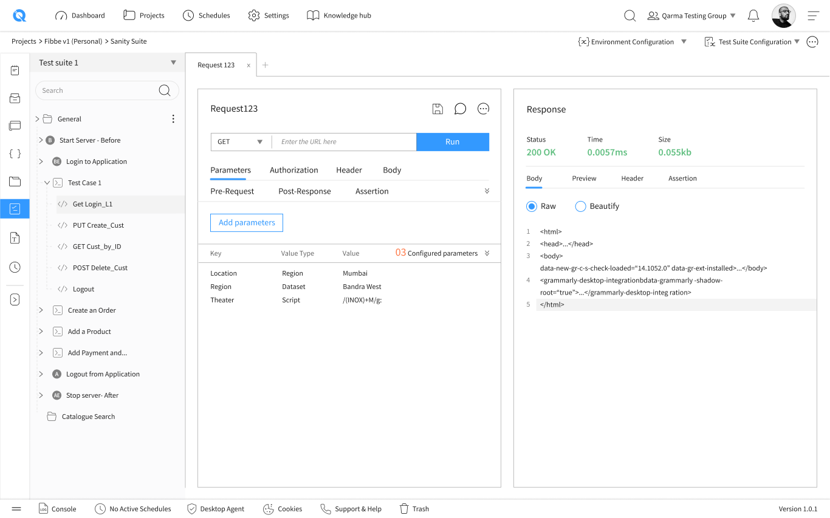Open Dashboard in top navigation

pyautogui.click(x=80, y=16)
